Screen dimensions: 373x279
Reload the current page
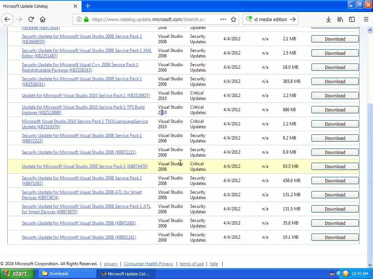[x=31, y=20]
